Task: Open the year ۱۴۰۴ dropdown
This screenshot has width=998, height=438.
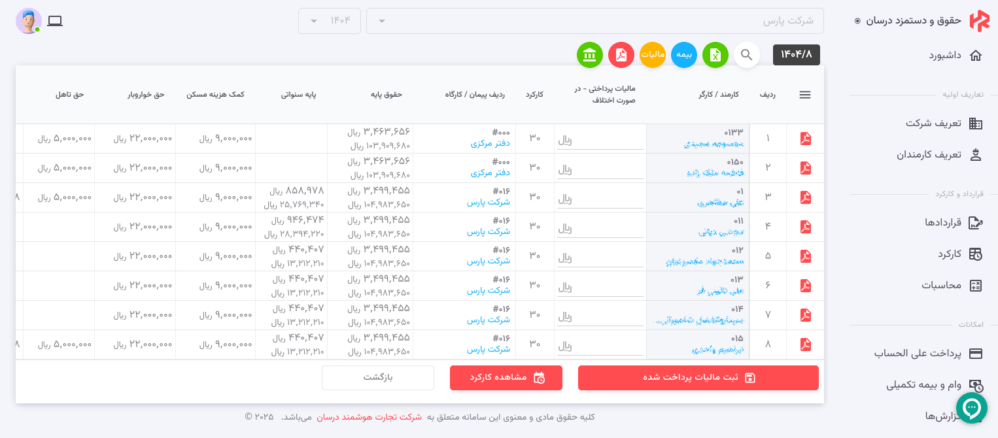Action: coord(330,21)
